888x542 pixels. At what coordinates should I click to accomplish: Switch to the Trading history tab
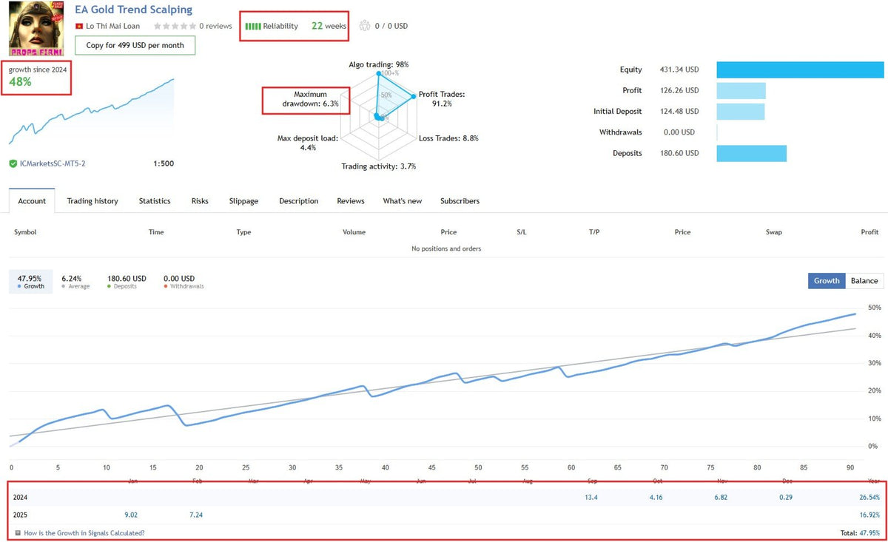pos(92,200)
